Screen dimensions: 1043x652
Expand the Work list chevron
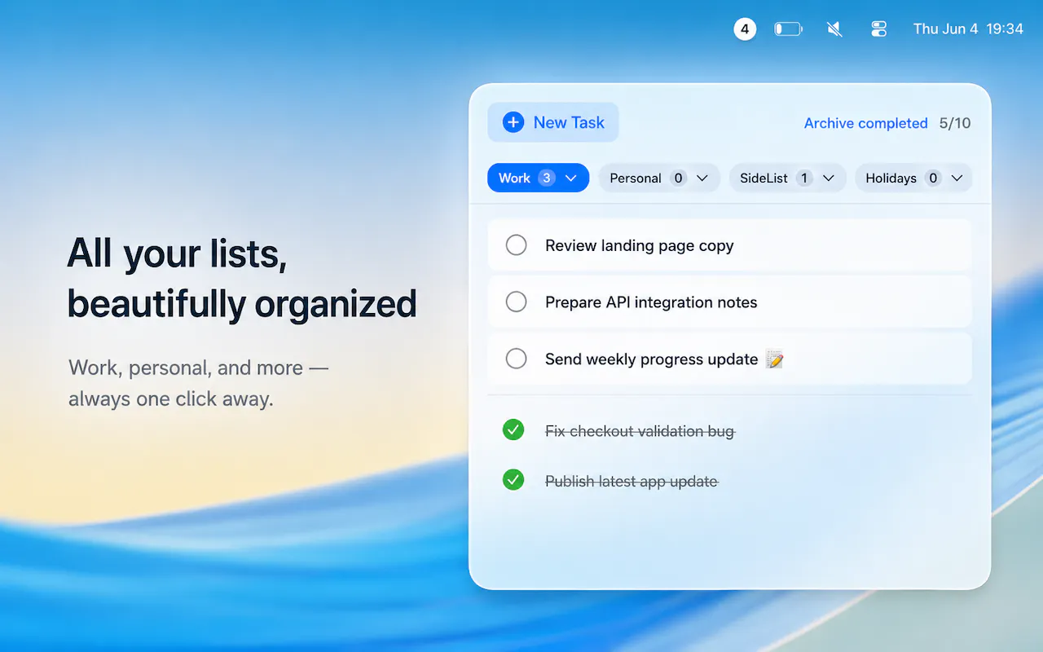(571, 178)
